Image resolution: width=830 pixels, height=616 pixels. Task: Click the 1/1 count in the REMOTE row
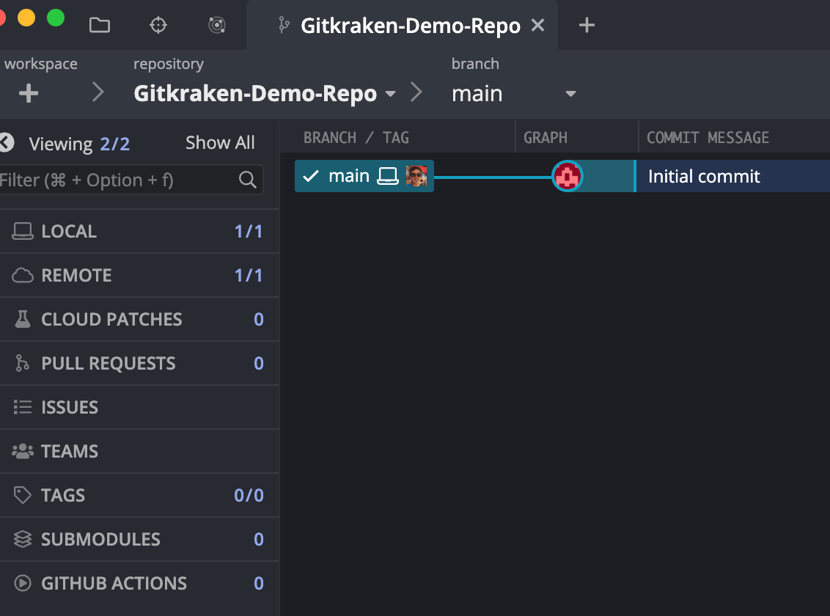249,275
